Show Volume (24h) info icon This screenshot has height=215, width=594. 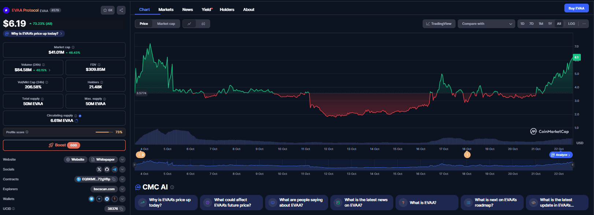[43, 65]
